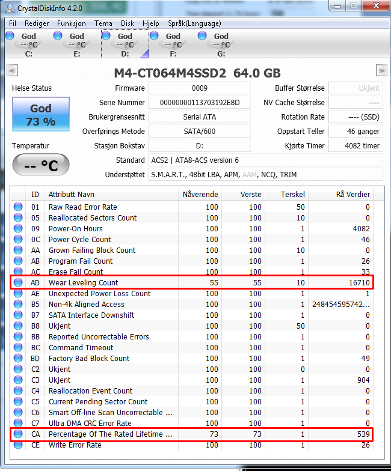Image resolution: width=391 pixels, height=471 pixels.
Task: Select raw value 904 in C3 row
Action: pyautogui.click(x=363, y=380)
